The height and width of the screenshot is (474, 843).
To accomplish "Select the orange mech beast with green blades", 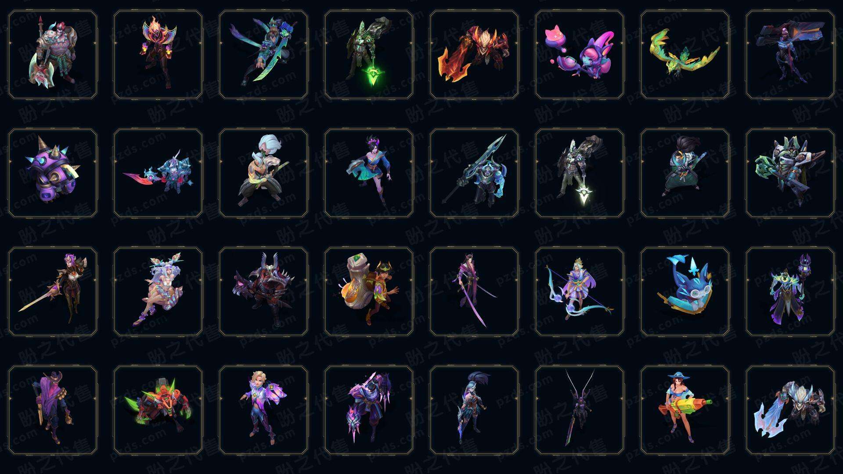I will (158, 410).
